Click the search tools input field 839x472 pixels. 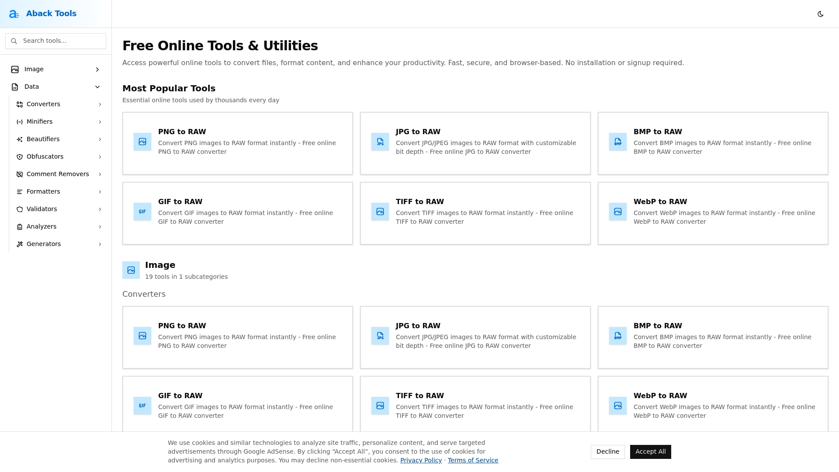55,41
